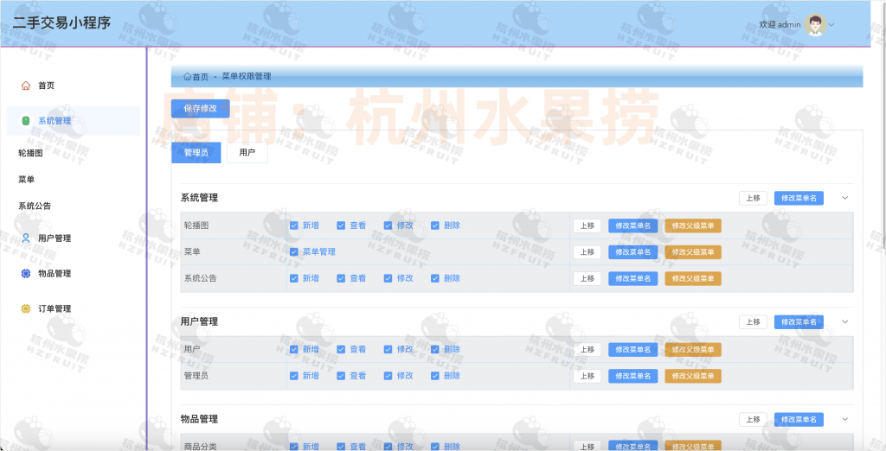
Task: Collapse the 用户管理 section chevron
Action: point(845,321)
